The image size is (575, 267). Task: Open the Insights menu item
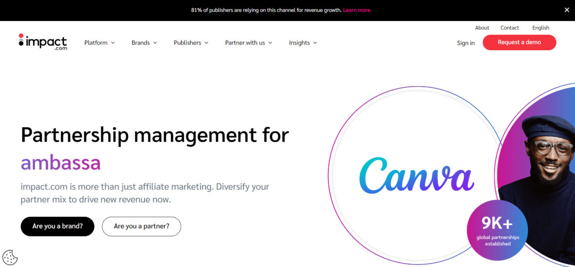tap(299, 43)
